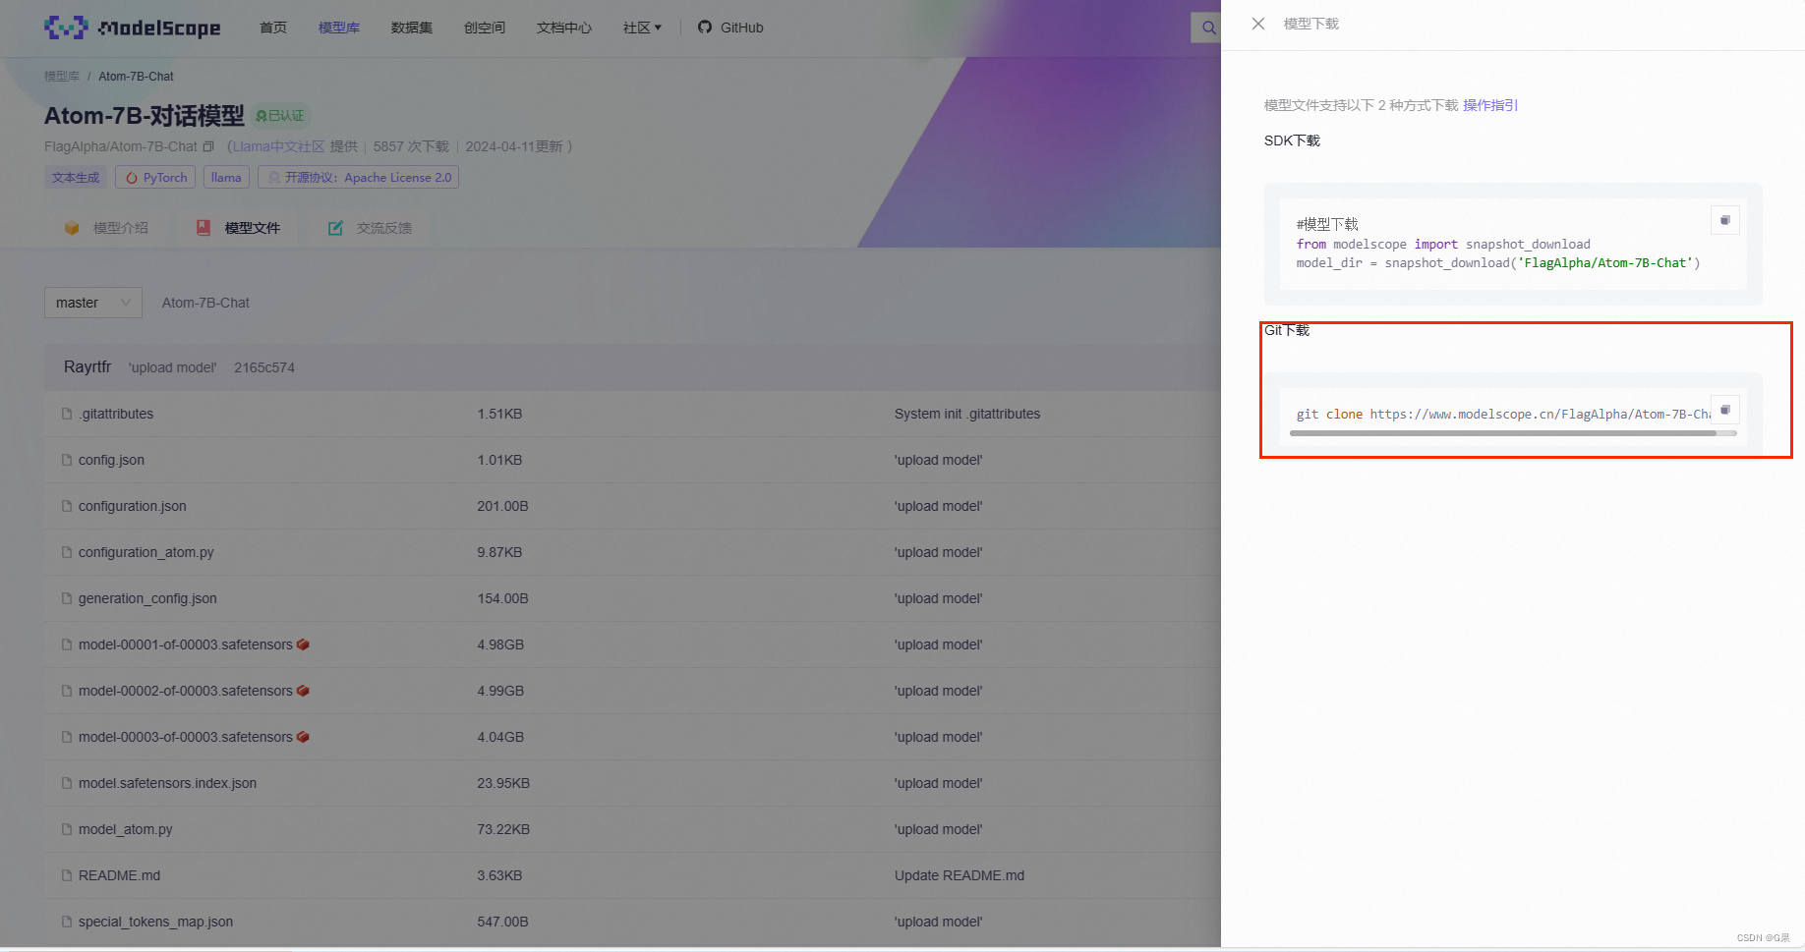Click 模型库 breadcrumb link
Image resolution: width=1805 pixels, height=952 pixels.
pyautogui.click(x=62, y=77)
